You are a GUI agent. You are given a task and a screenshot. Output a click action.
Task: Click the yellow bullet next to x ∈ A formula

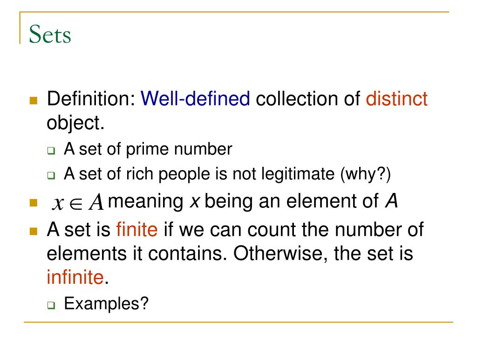pyautogui.click(x=34, y=203)
